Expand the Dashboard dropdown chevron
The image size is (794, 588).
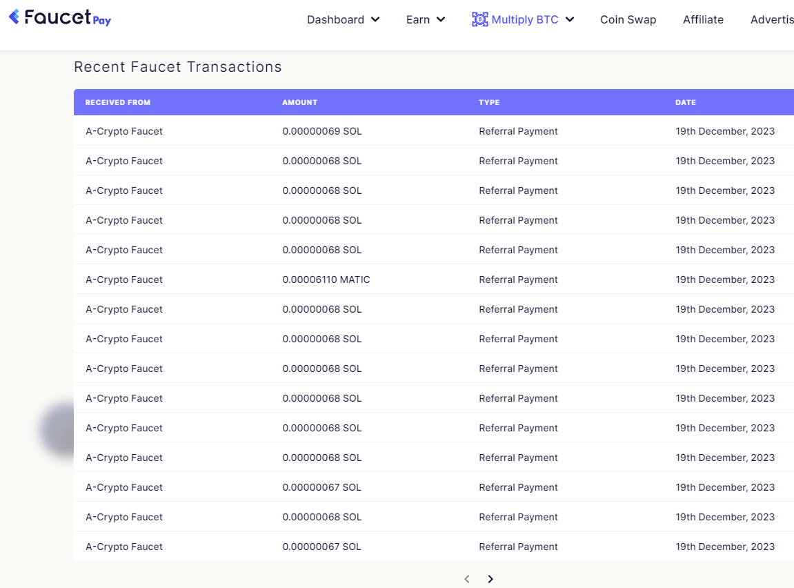pyautogui.click(x=375, y=19)
